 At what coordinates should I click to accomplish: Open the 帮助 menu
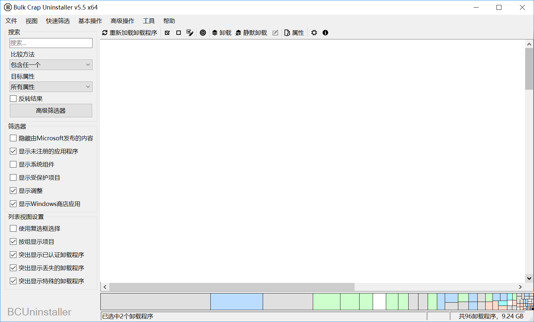pos(169,21)
